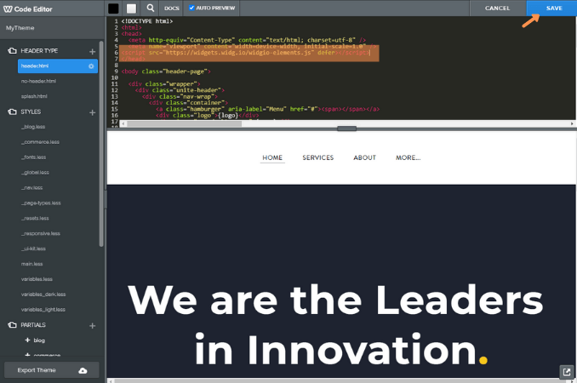
Task: Open _nav.less stylesheet
Action: [x=32, y=187]
